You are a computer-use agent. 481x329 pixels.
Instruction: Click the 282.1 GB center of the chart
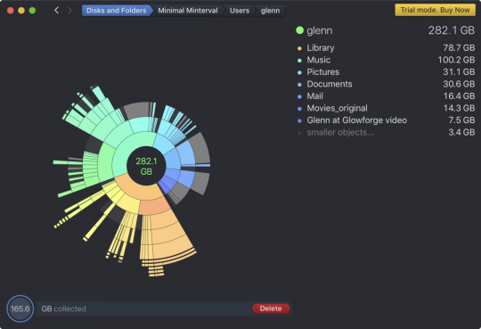[x=146, y=166]
